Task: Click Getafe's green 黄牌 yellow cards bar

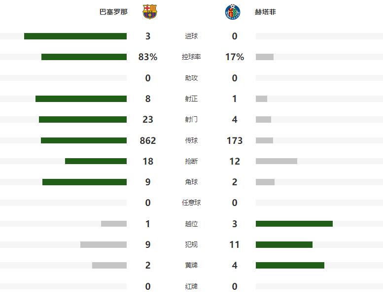Action: 290,265
